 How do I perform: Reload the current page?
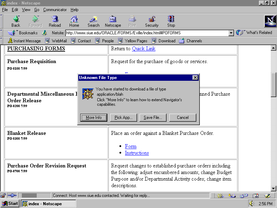(x=55, y=21)
